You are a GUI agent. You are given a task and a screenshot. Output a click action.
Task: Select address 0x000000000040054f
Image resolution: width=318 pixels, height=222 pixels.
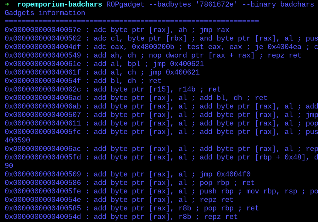coord(43,81)
